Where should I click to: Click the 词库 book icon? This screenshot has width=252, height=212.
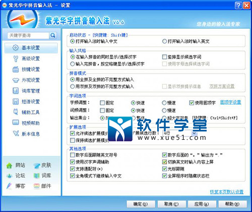[x=36, y=176]
